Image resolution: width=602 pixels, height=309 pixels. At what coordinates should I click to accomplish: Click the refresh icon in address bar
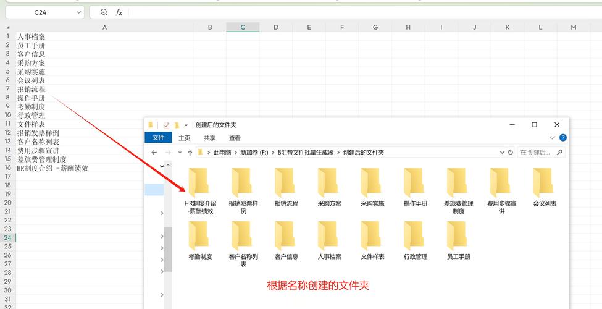510,152
